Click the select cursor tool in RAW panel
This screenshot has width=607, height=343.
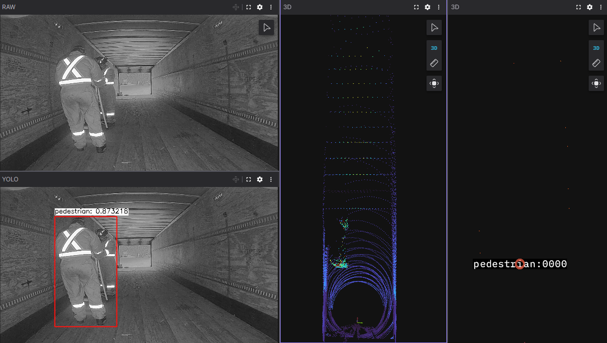[x=266, y=27]
